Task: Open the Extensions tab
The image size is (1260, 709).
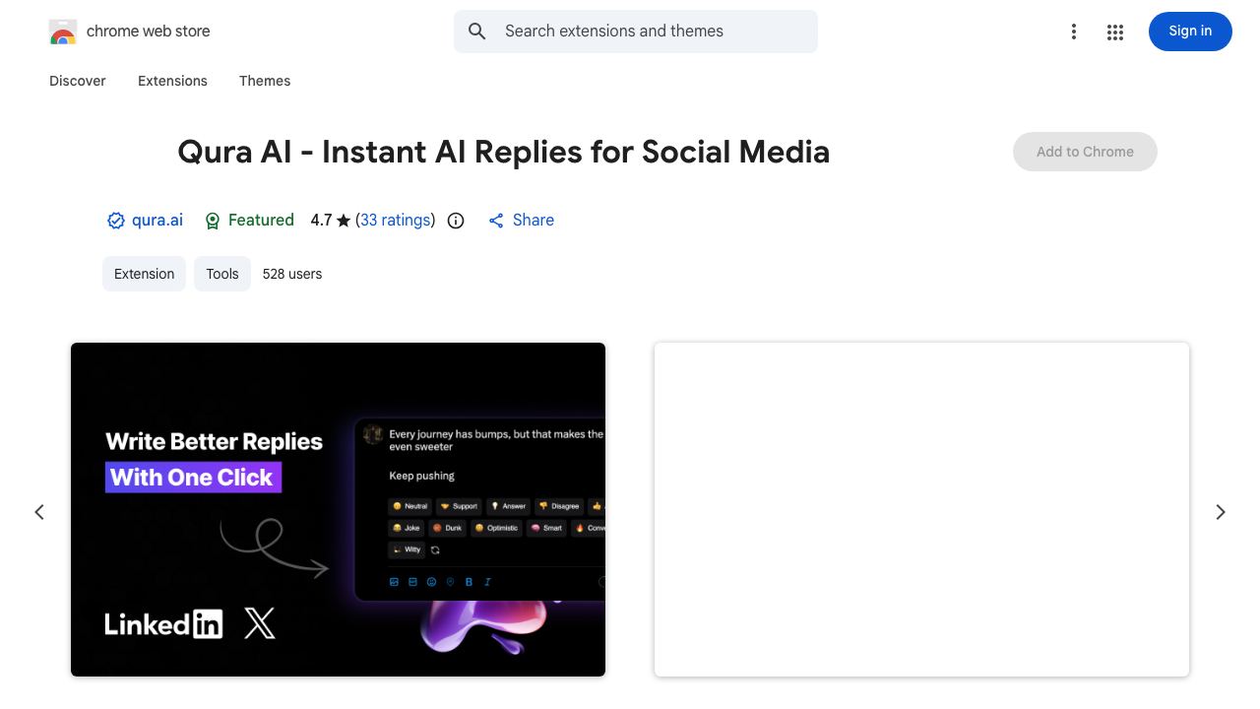Action: tap(172, 81)
